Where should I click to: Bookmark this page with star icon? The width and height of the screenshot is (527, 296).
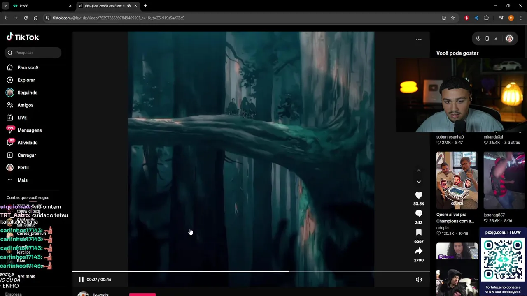pos(453,18)
